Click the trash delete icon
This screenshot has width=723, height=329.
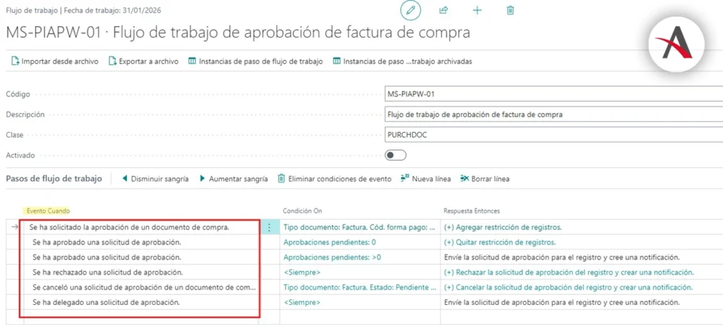pos(510,11)
